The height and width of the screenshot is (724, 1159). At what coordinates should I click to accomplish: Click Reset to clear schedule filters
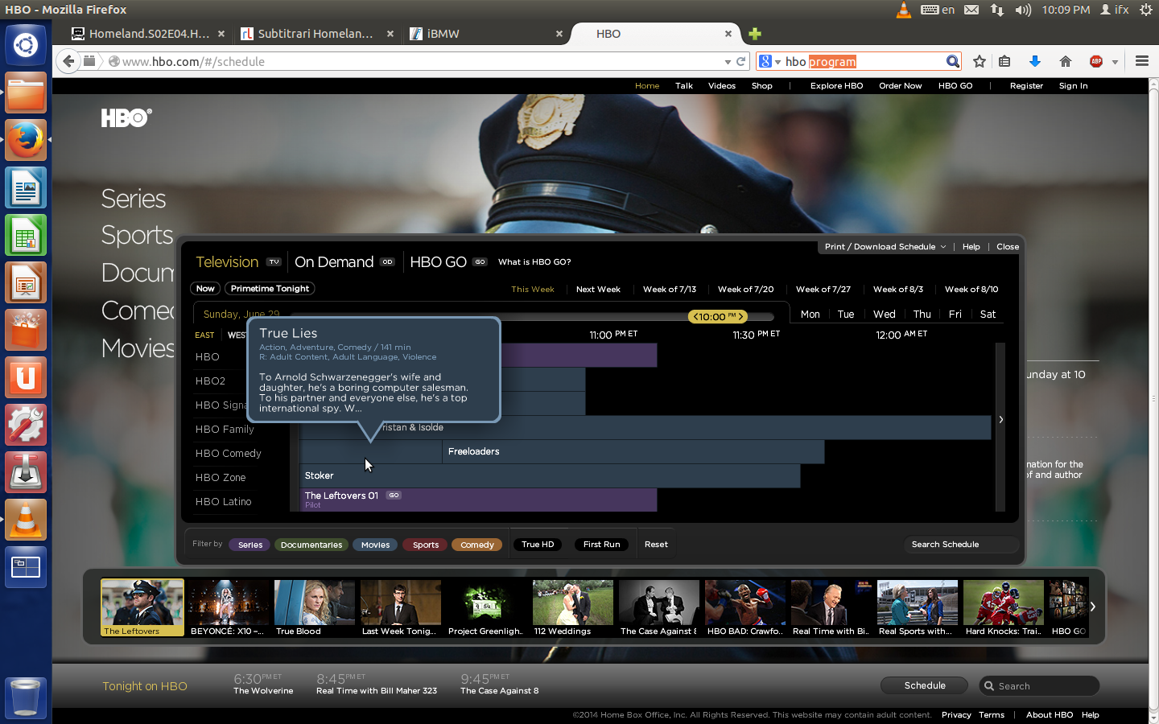[x=656, y=545]
